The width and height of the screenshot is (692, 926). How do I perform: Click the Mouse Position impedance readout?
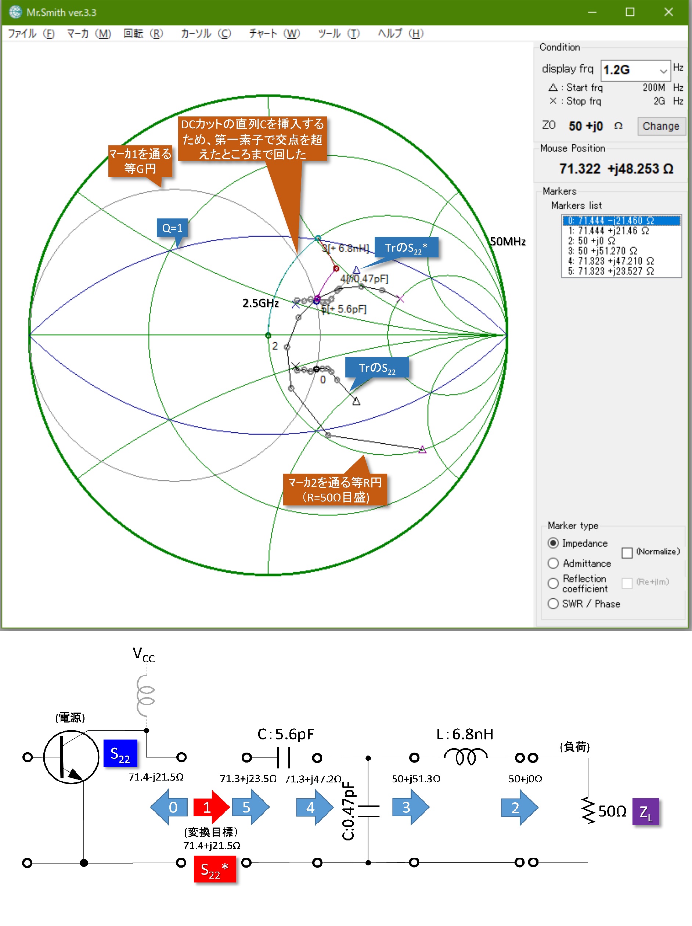point(616,169)
